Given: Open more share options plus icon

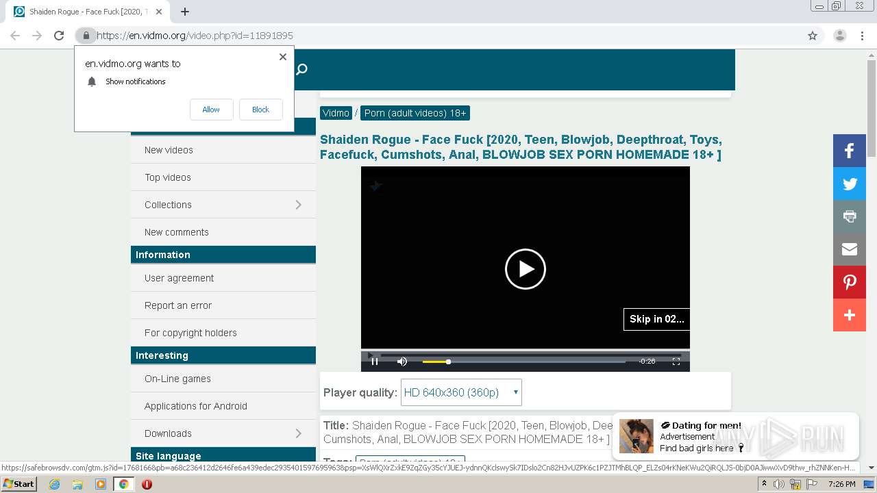Looking at the screenshot, I should (850, 315).
